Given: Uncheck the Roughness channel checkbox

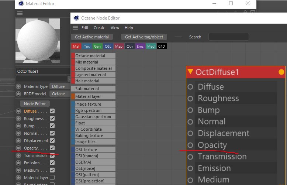Looking at the screenshot, I should point(52,118).
